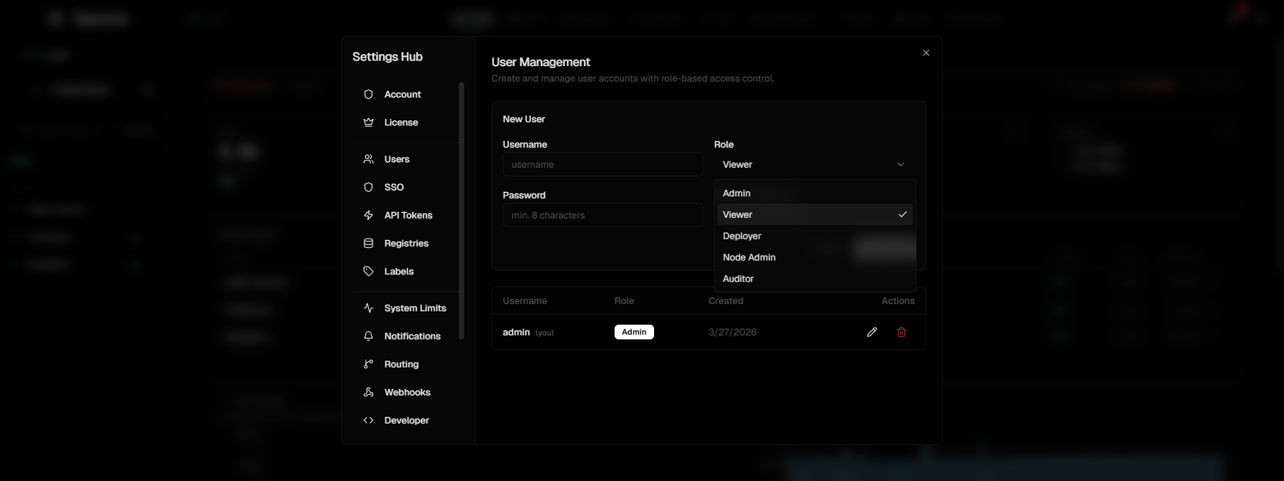Focus the Password input field
The height and width of the screenshot is (481, 1284).
pyautogui.click(x=603, y=215)
